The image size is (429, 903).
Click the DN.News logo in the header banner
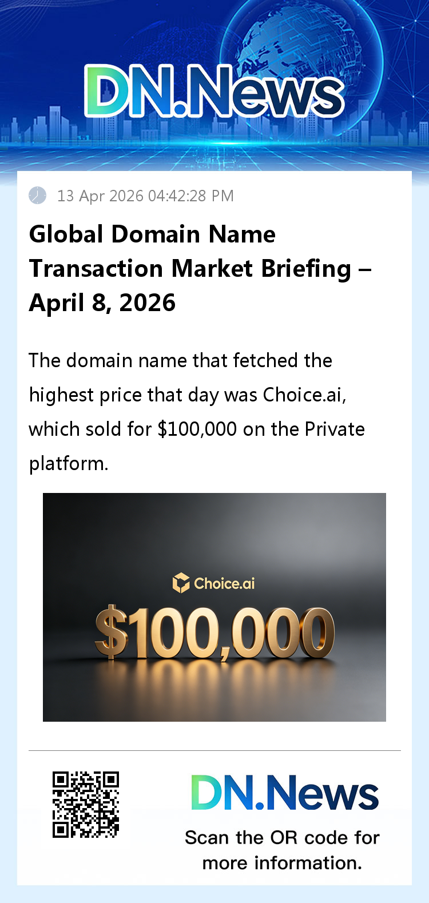coord(214,92)
